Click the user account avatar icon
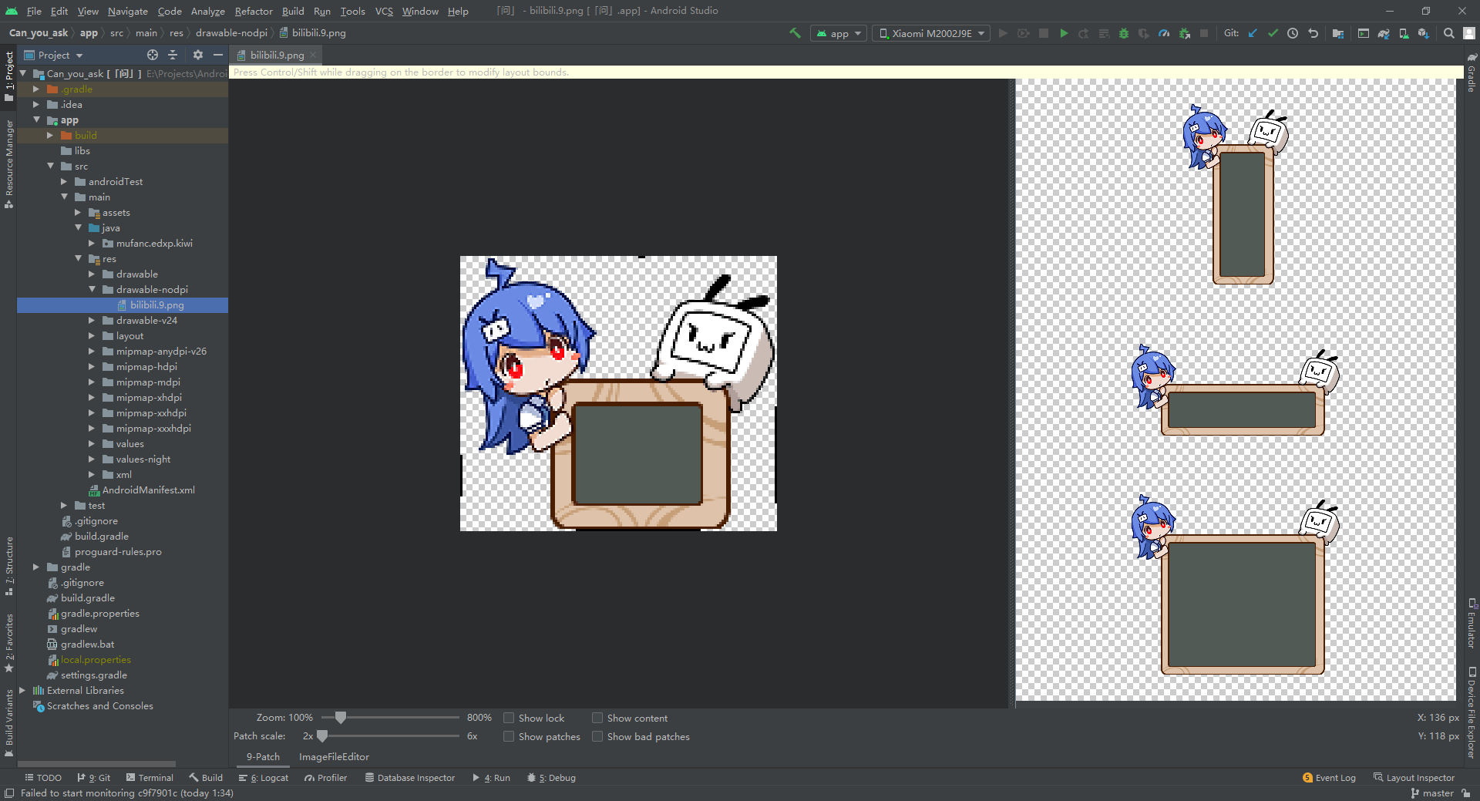Viewport: 1480px width, 801px height. click(1469, 33)
